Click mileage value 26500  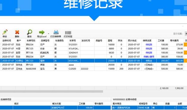(111, 65)
